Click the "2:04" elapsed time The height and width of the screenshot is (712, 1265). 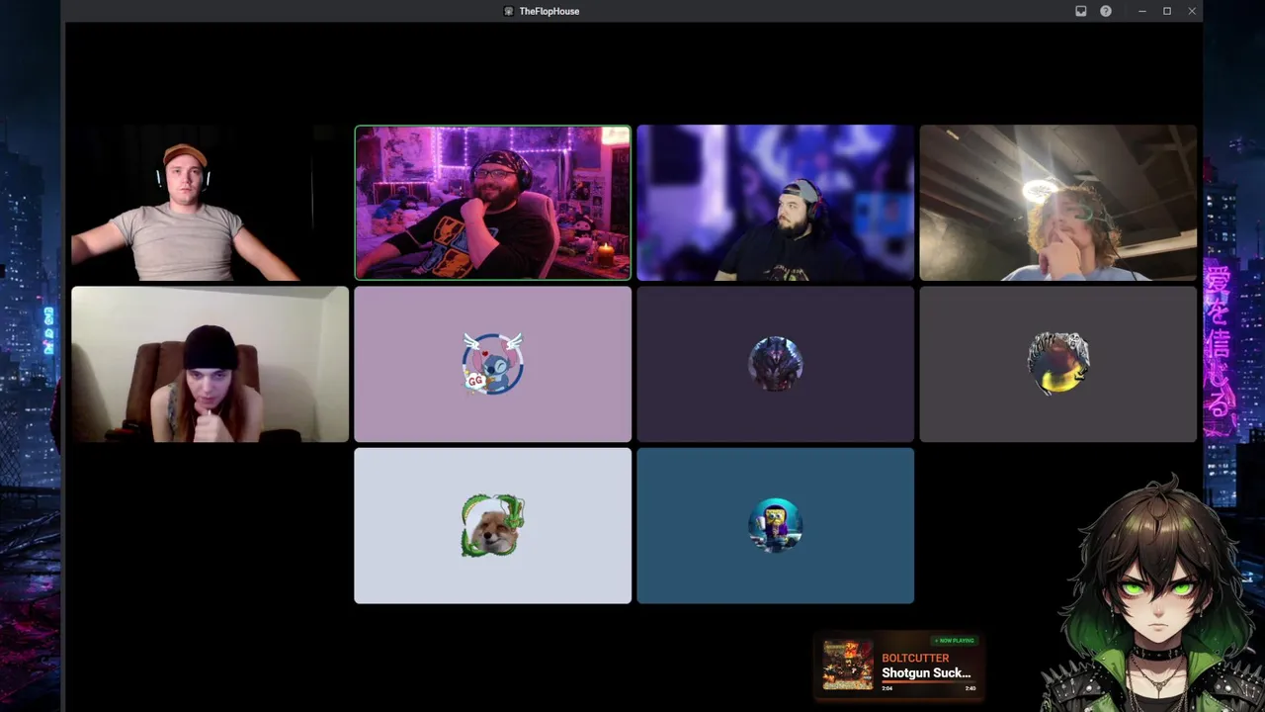(x=886, y=688)
